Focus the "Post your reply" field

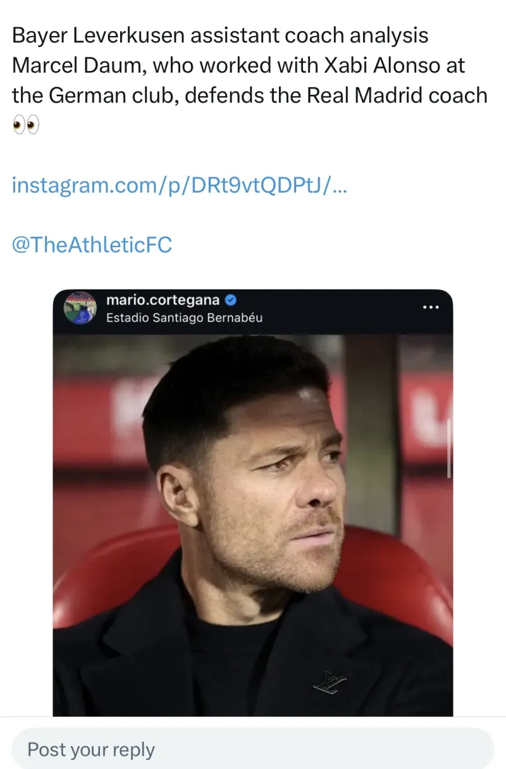[x=253, y=750]
